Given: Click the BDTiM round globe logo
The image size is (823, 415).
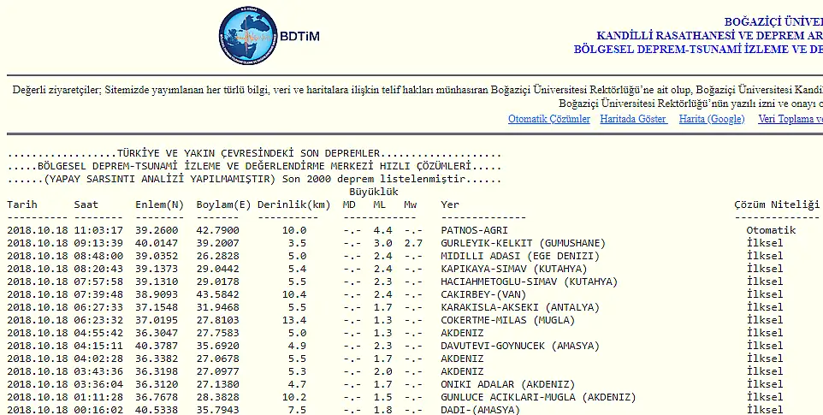Looking at the screenshot, I should (x=248, y=35).
